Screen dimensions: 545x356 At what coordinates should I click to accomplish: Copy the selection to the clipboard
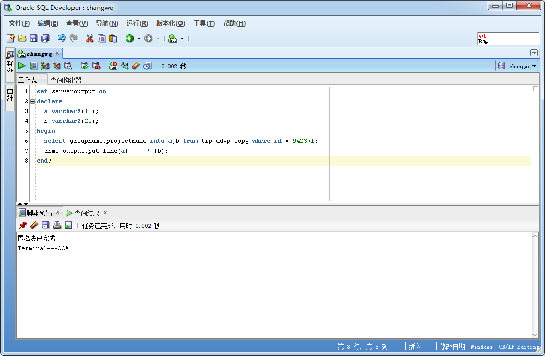pyautogui.click(x=102, y=38)
